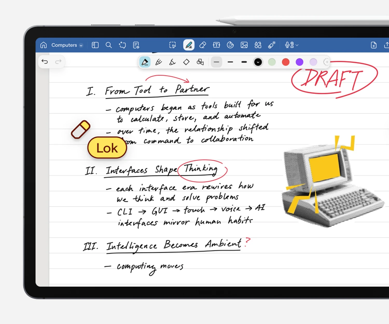Open the audio recording dropdown
This screenshot has width=389, height=324.
[x=291, y=45]
